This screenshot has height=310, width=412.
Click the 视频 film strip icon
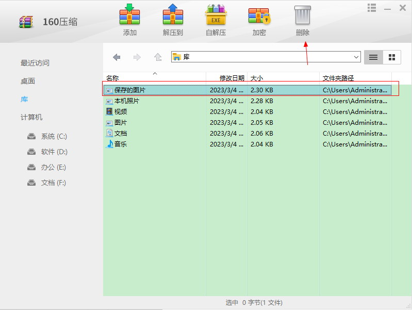pos(109,111)
